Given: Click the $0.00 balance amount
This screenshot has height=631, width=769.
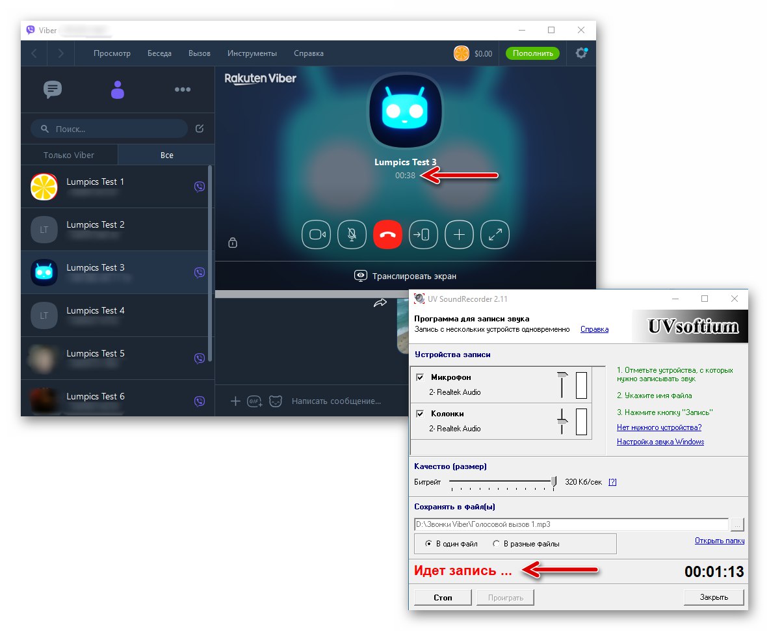Looking at the screenshot, I should 483,53.
